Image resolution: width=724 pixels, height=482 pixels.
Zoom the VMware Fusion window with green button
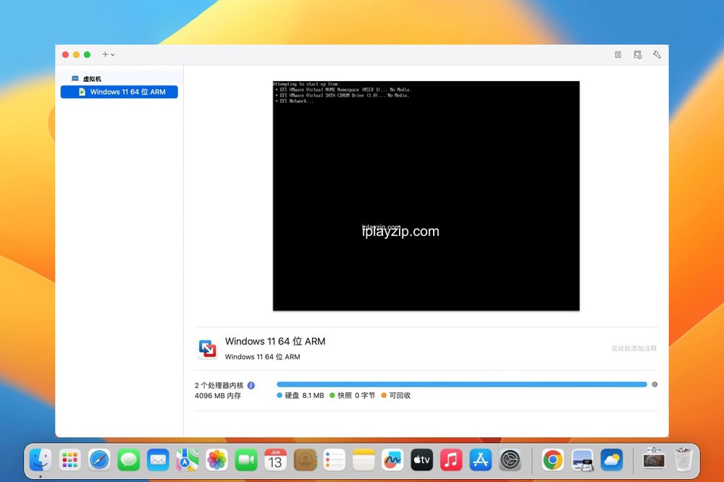point(87,54)
